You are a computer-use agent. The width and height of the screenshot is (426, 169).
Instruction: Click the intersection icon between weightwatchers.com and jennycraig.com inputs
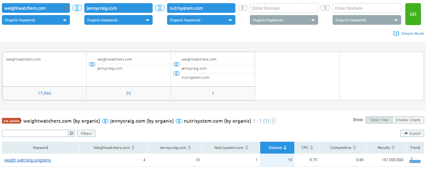point(77,8)
